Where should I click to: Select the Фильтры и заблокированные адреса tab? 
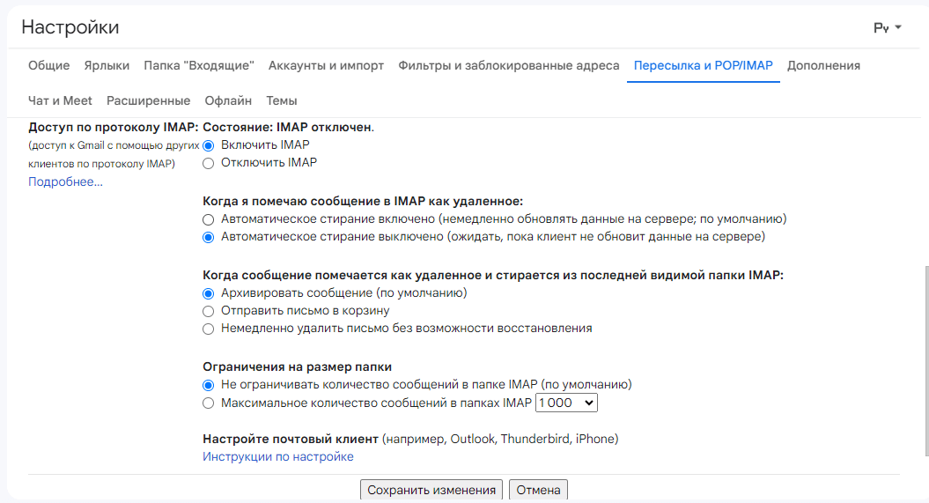point(508,66)
